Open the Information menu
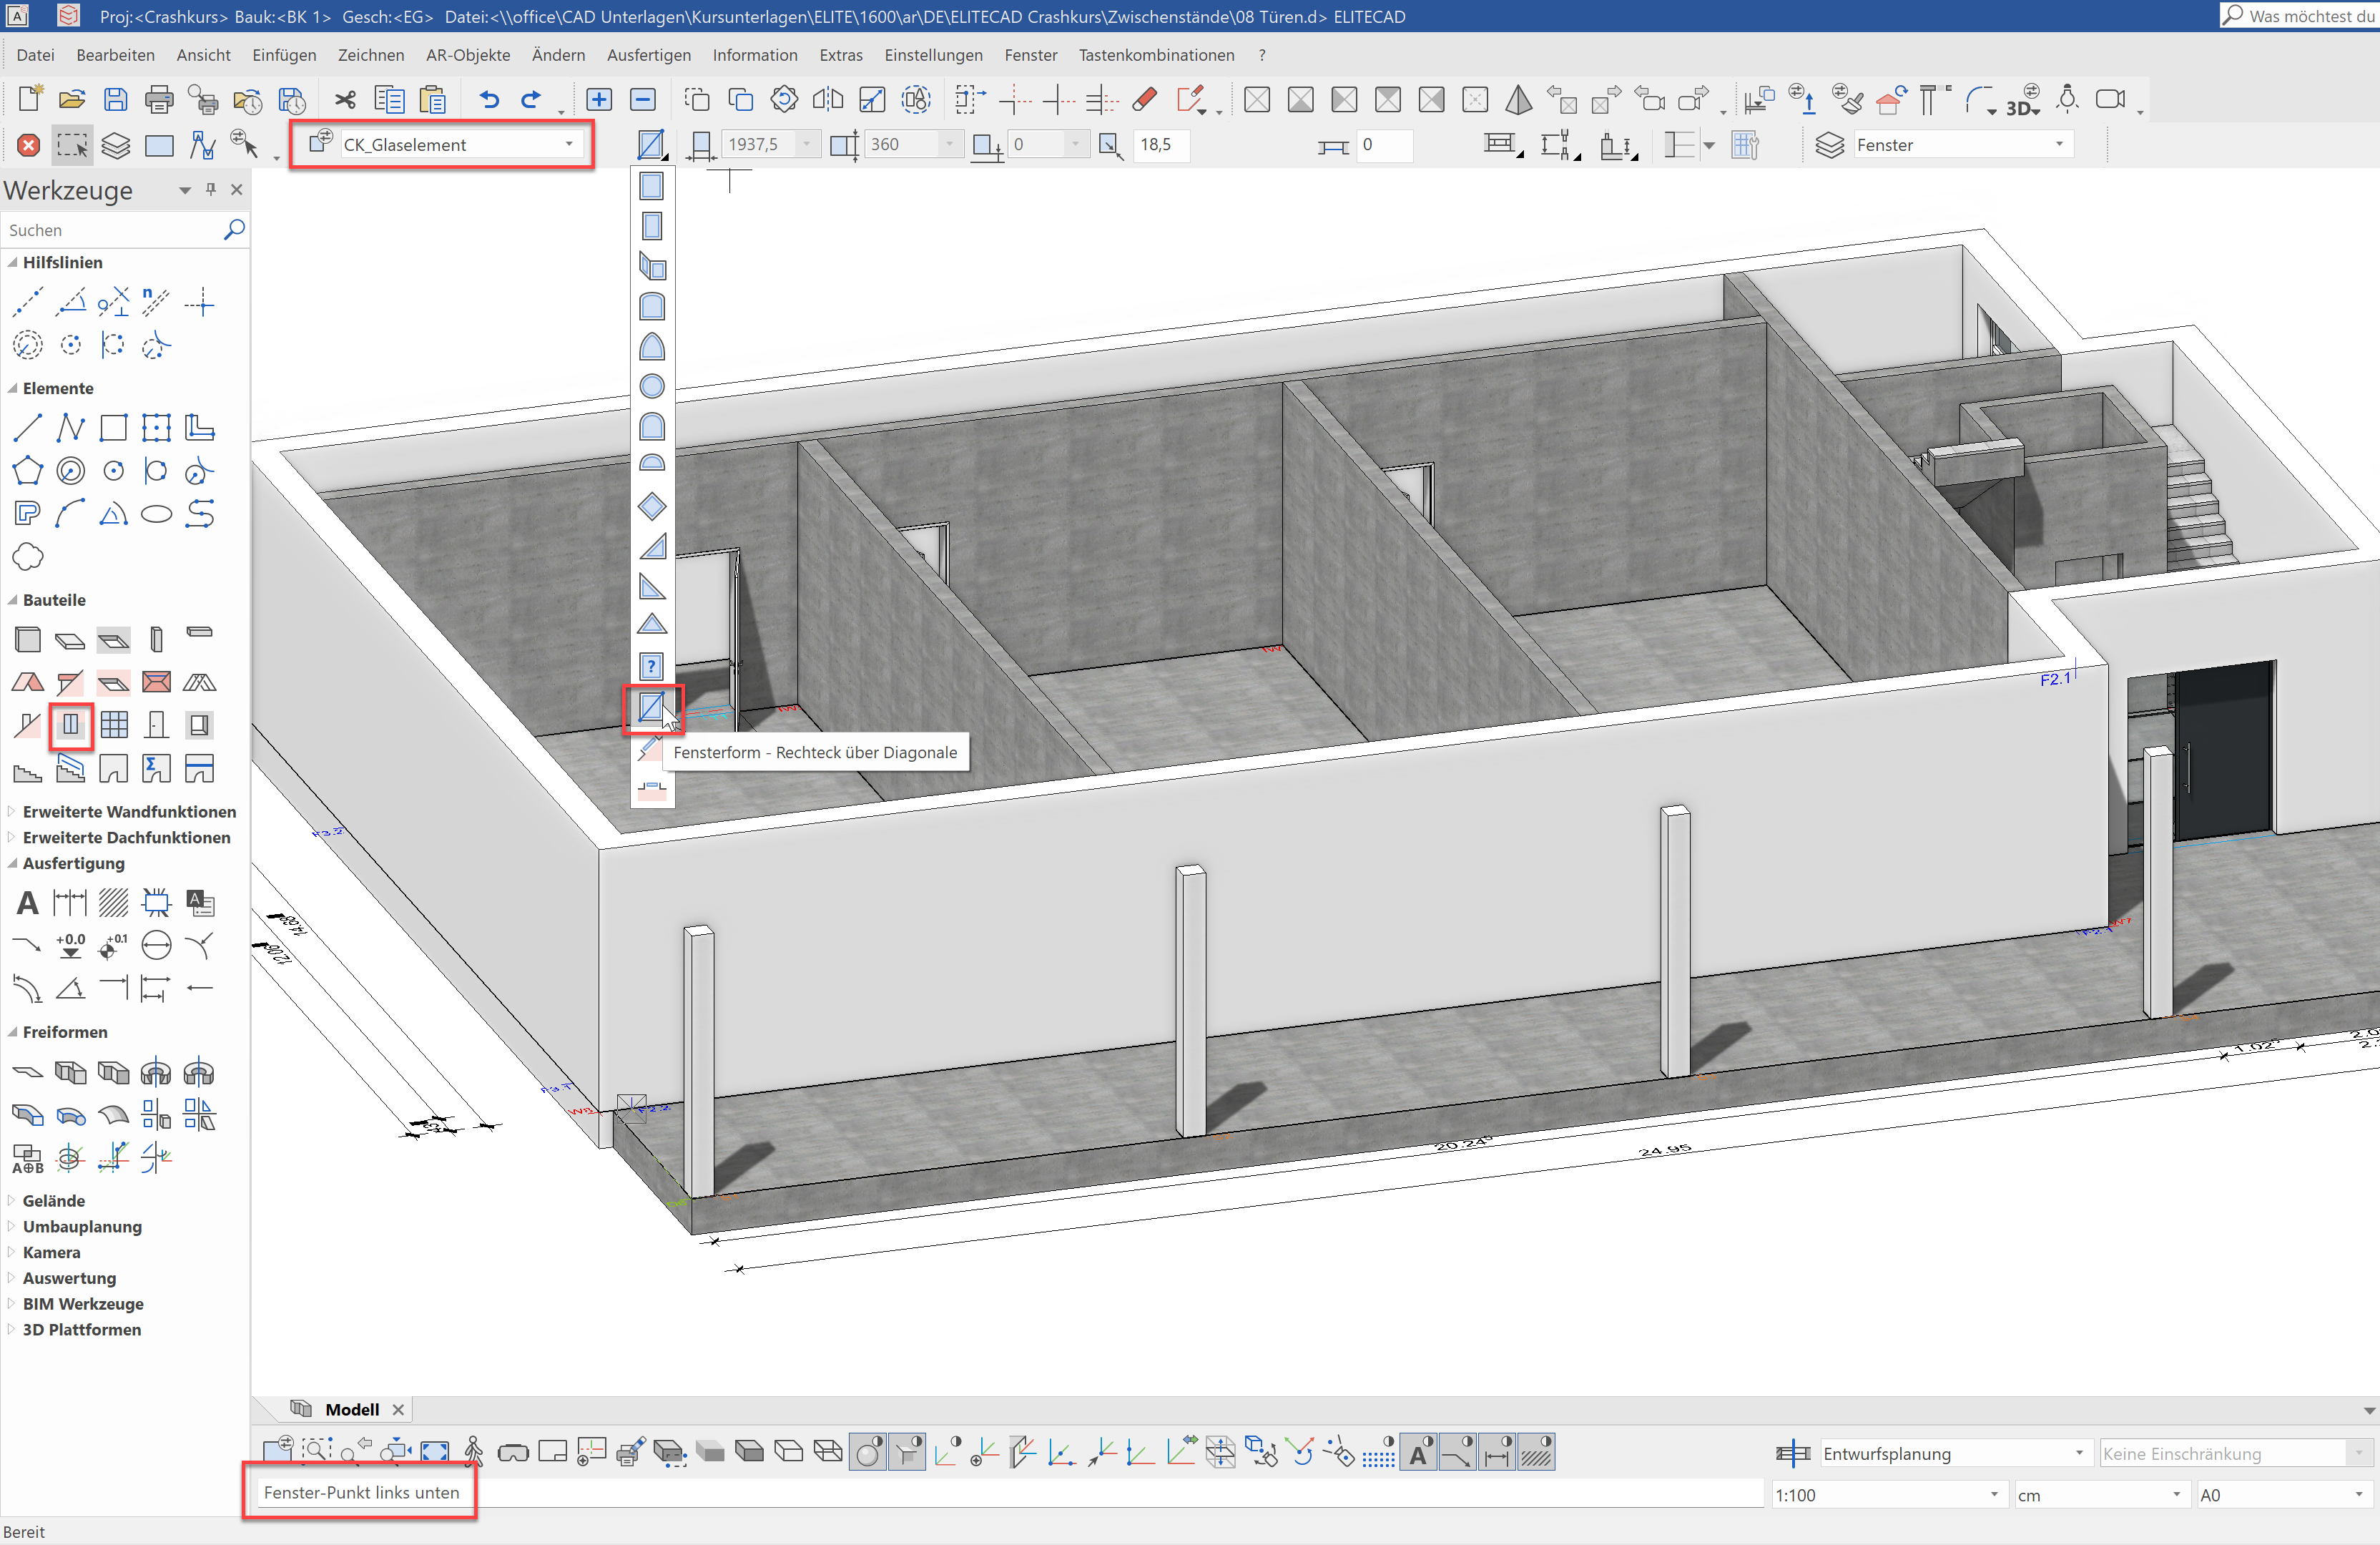Viewport: 2380px width, 1545px height. click(755, 55)
